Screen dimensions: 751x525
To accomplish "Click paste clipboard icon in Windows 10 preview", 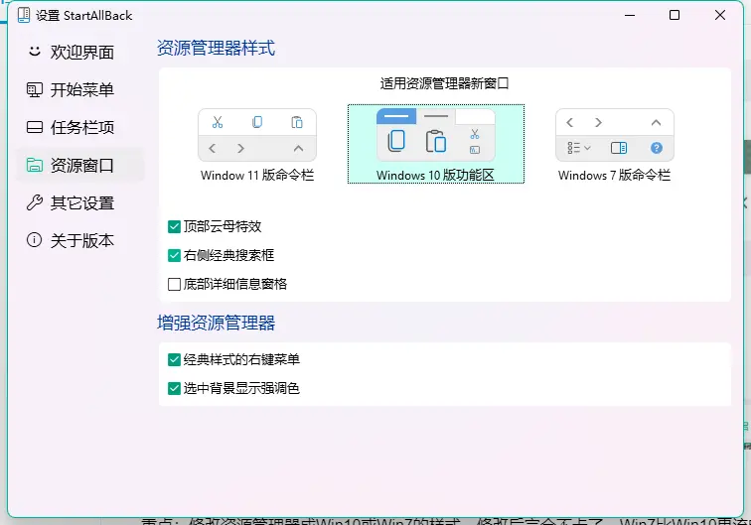I will coord(436,141).
